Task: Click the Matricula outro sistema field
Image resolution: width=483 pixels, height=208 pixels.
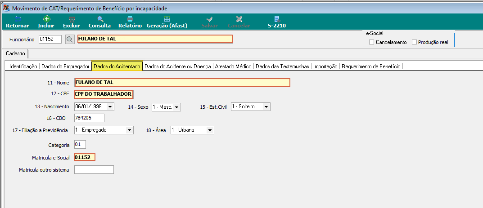Action: tap(94, 170)
